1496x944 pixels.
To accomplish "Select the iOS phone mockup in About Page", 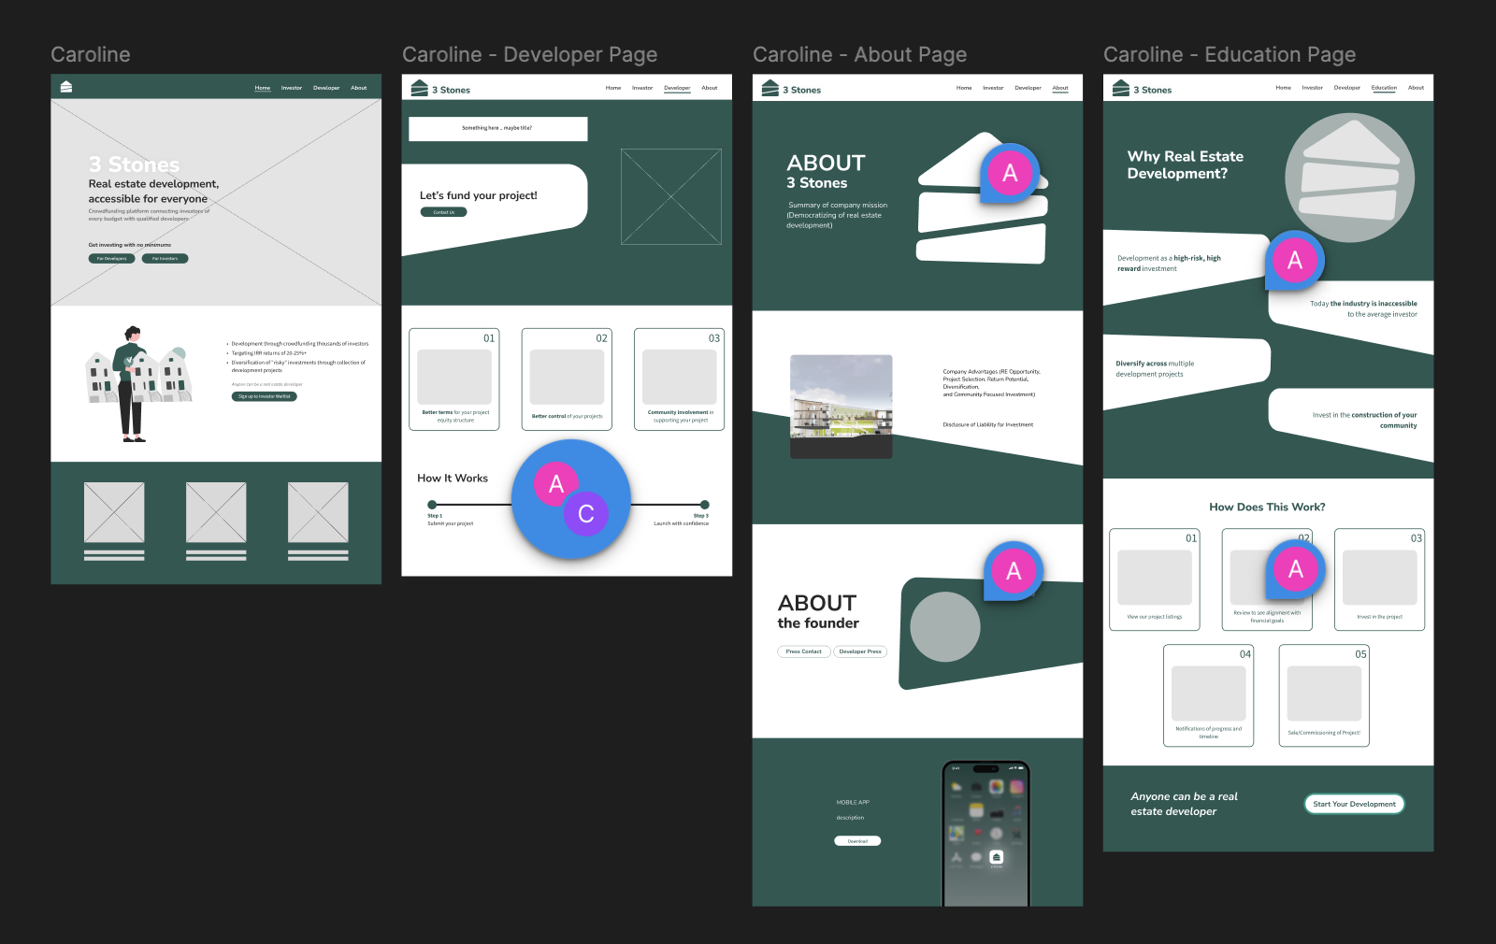I will pyautogui.click(x=985, y=833).
